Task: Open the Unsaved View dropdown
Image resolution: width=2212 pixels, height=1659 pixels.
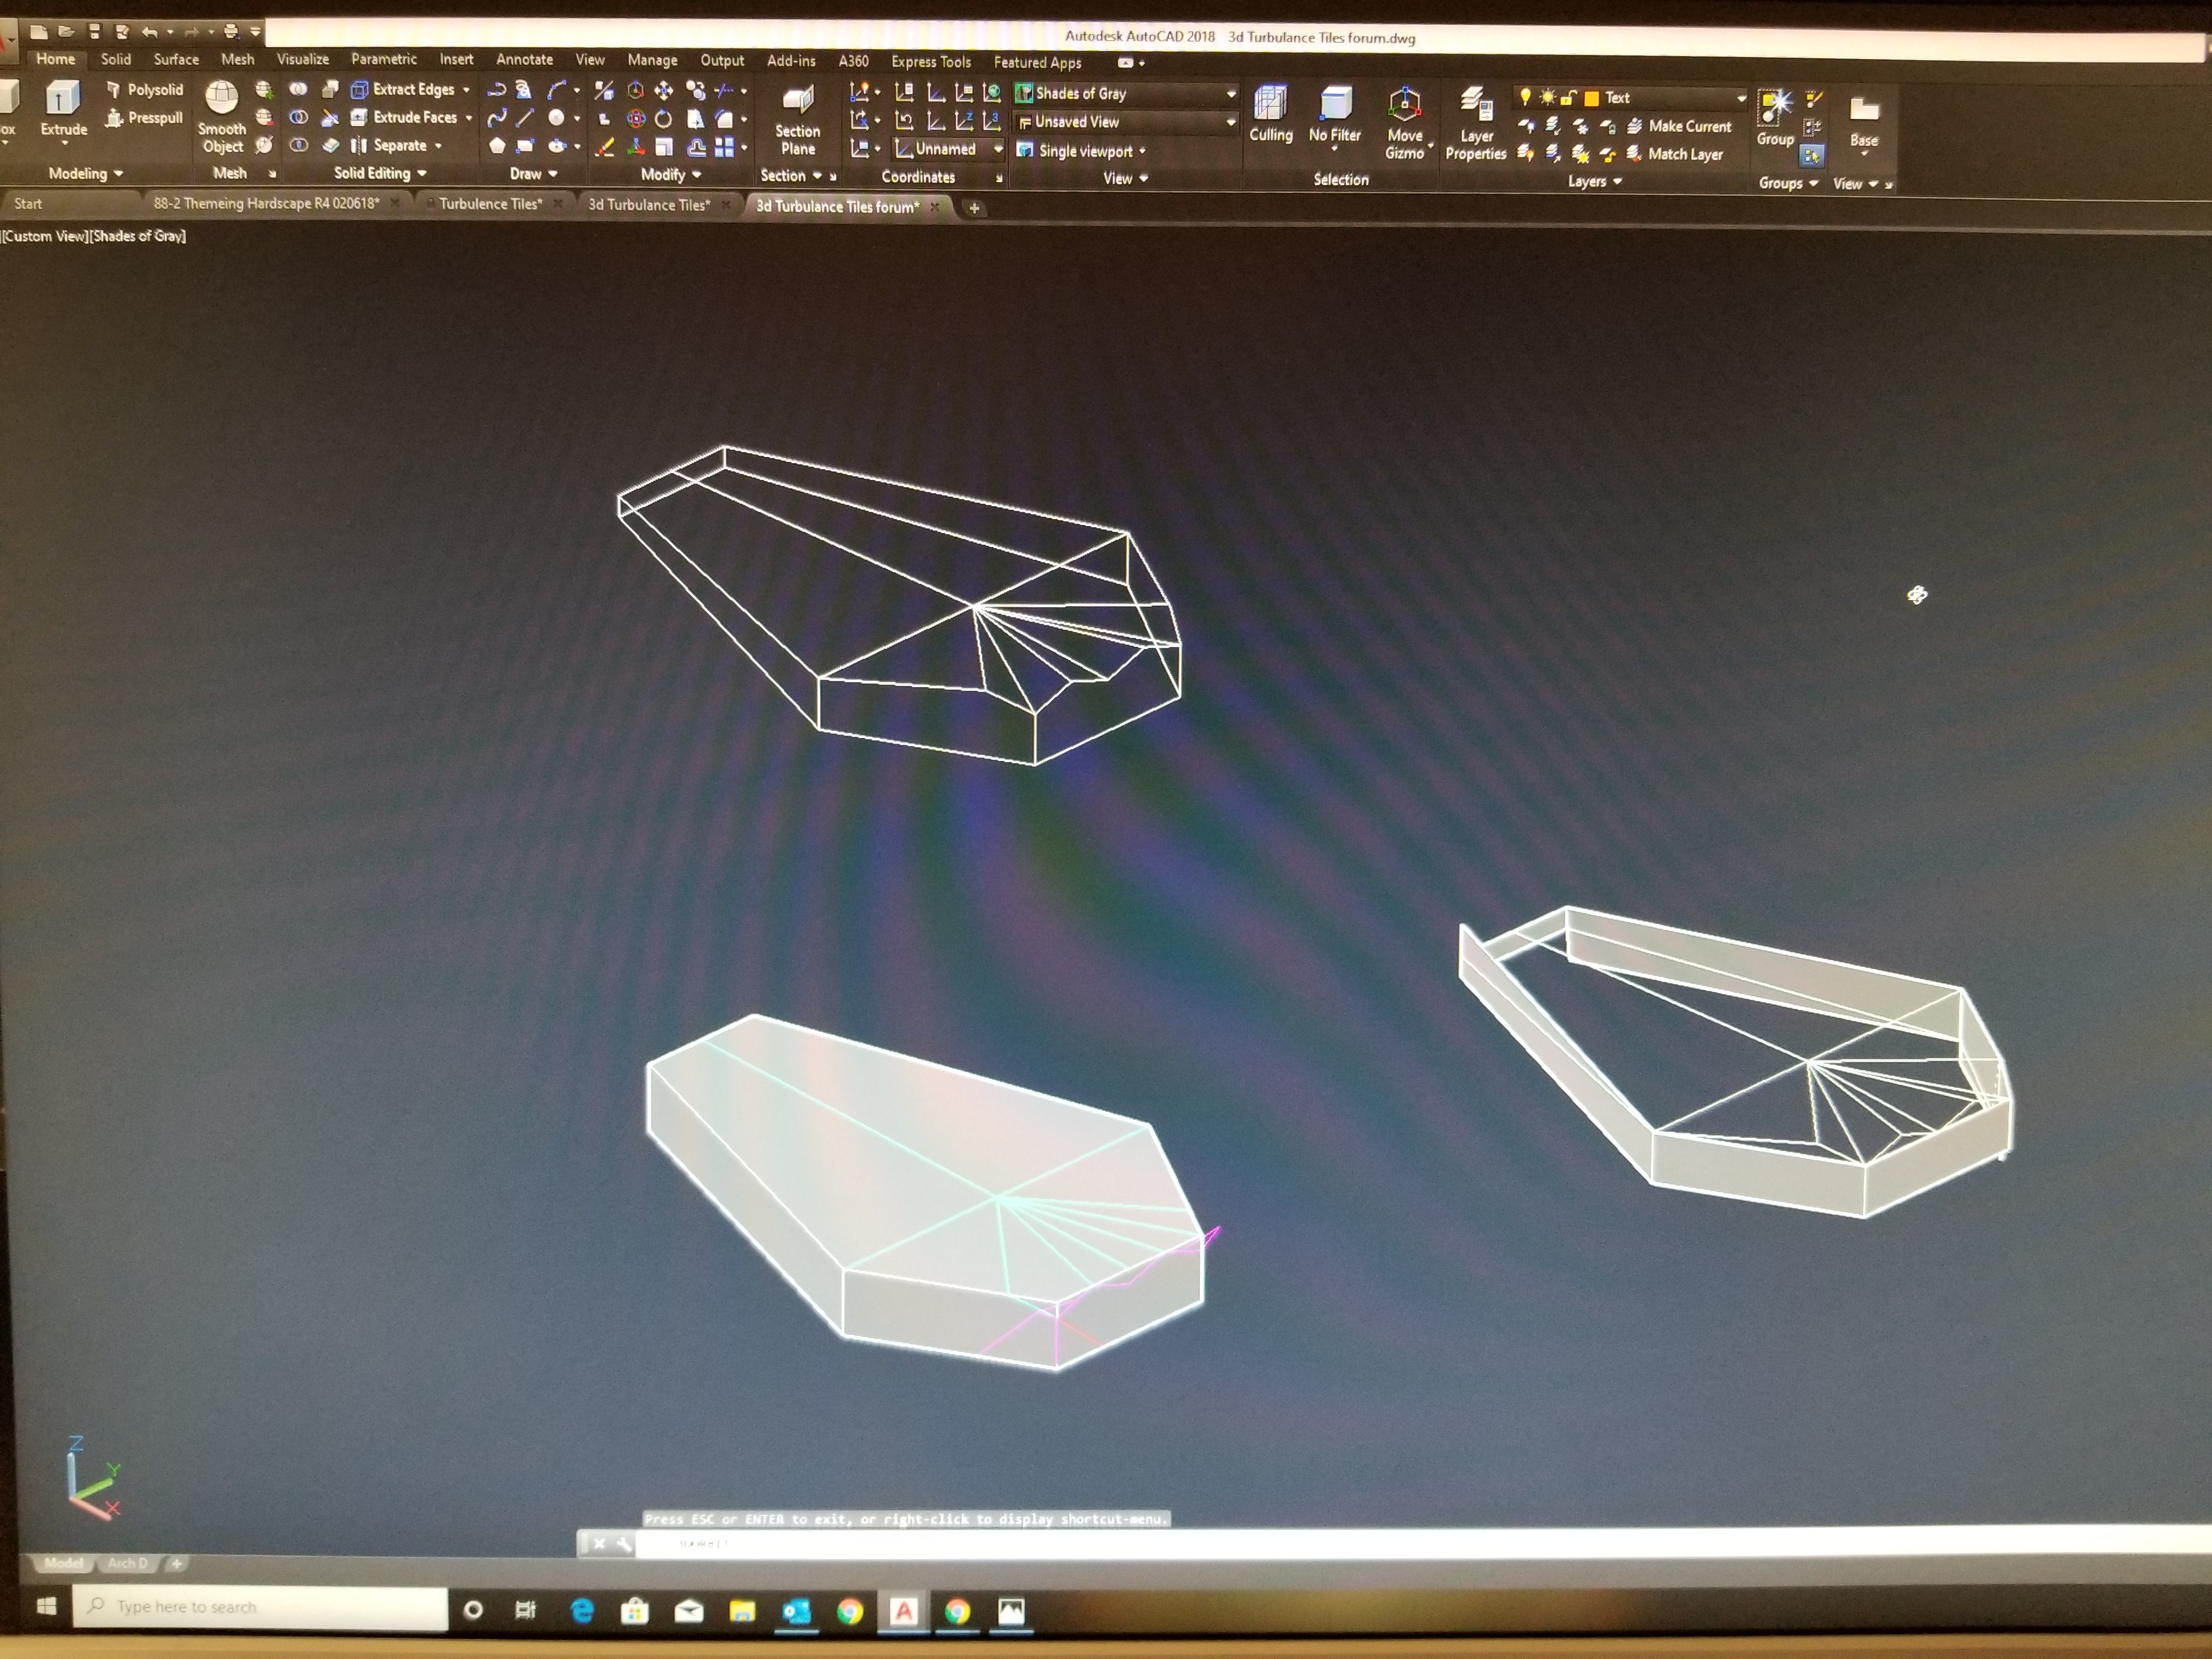Action: 1230,122
